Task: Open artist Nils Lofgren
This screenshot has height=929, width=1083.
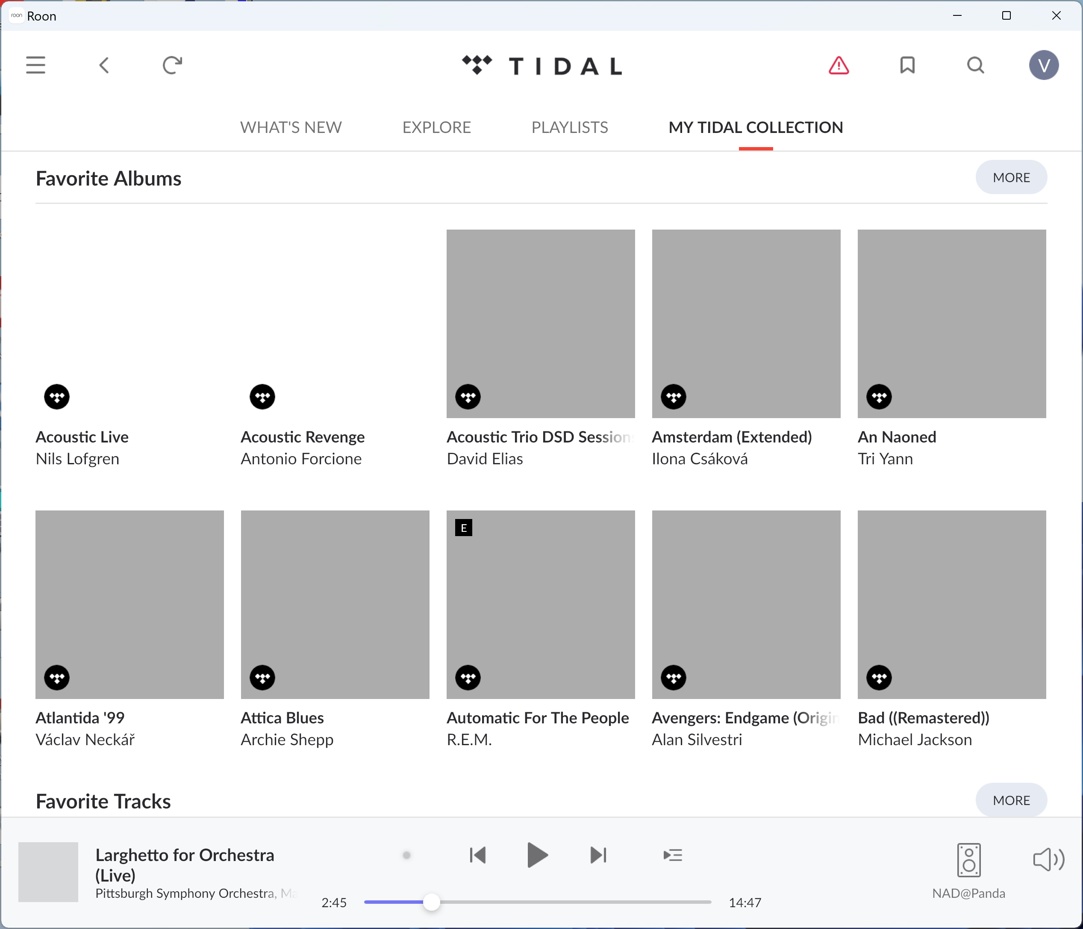Action: 77,459
